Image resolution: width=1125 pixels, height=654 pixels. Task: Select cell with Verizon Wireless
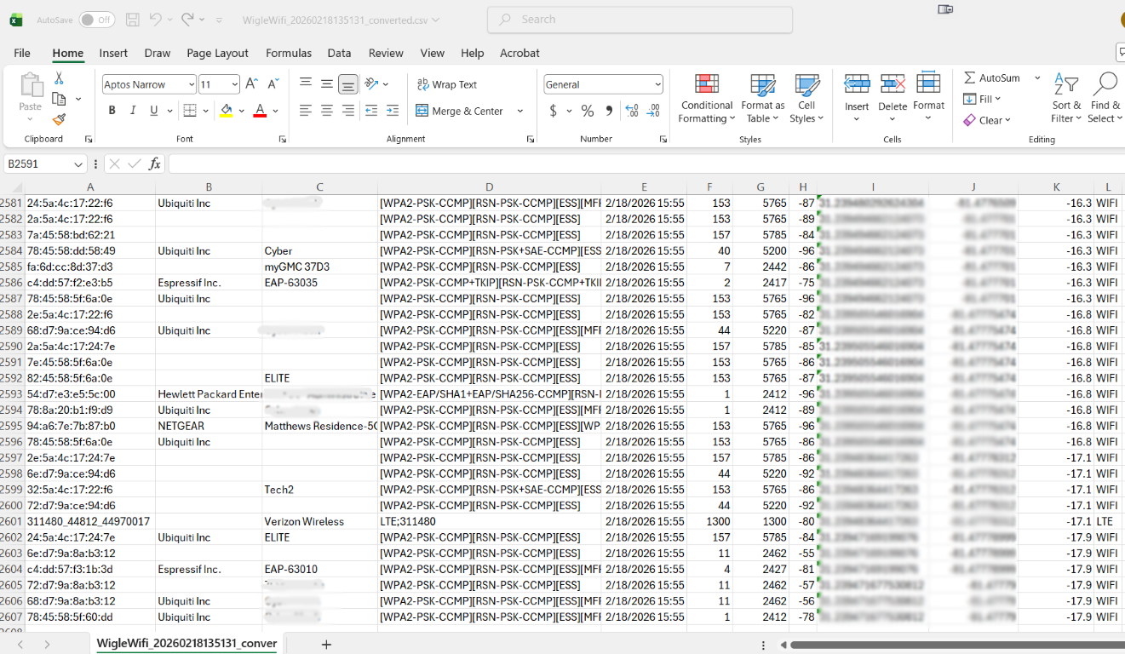[320, 521]
